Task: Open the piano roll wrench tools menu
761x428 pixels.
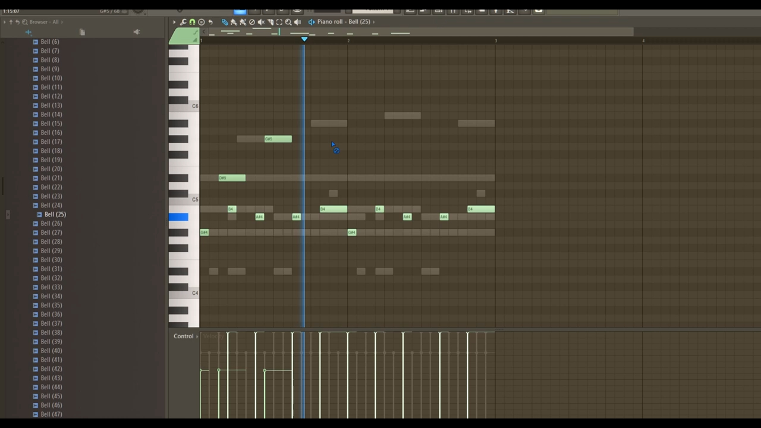Action: coord(183,22)
